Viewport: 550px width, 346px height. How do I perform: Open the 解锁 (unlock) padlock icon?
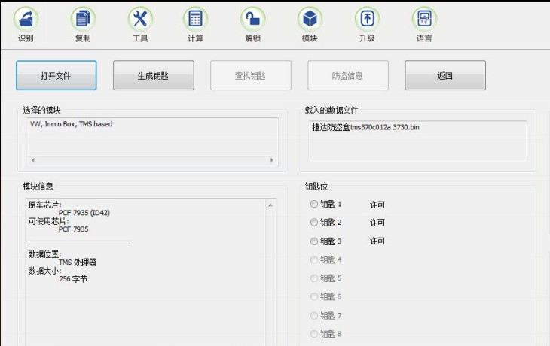coord(253,19)
